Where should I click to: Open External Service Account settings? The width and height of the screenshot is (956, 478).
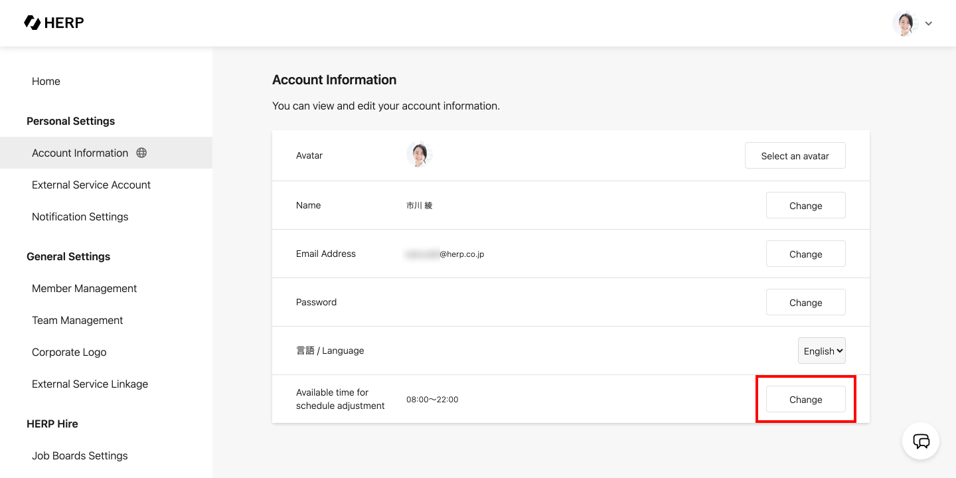tap(91, 185)
